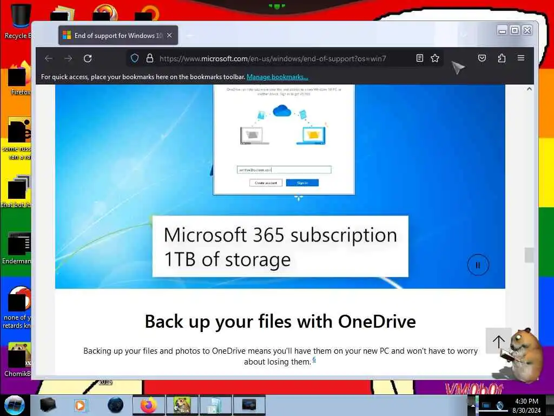This screenshot has height=416, width=554.
Task: Show hidden system tray icons
Action: [473, 405]
